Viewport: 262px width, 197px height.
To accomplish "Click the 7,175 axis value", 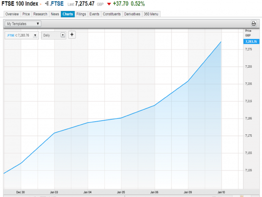I will pyautogui.click(x=248, y=136).
